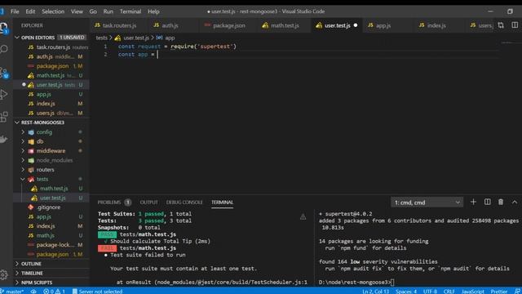Screen dimensions: 522x294
Task: Switch to the Debug Console tab
Action: (184, 203)
